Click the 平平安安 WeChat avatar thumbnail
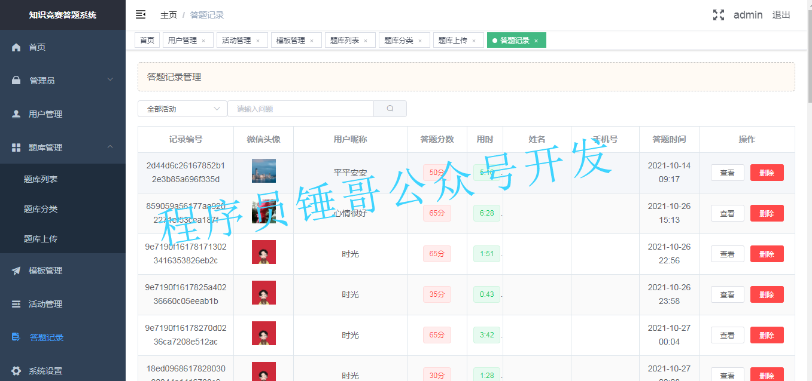The height and width of the screenshot is (381, 812). 264,171
